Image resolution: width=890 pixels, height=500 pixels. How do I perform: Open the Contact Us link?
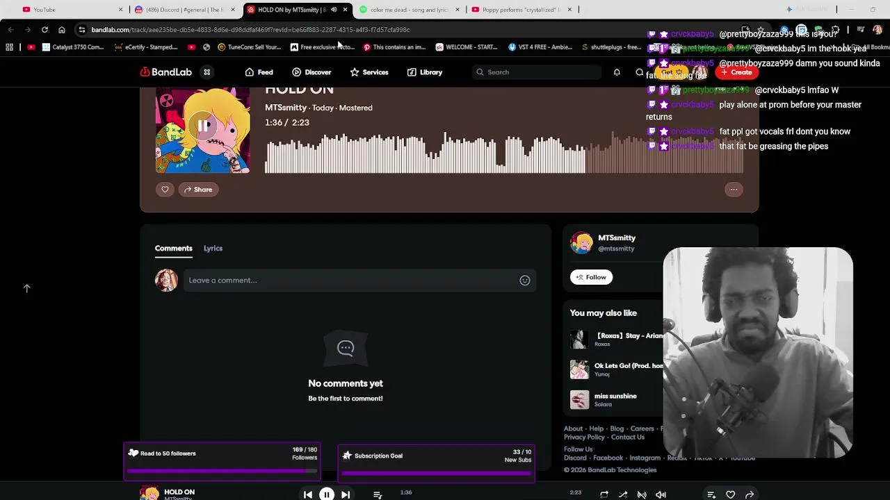tap(628, 437)
